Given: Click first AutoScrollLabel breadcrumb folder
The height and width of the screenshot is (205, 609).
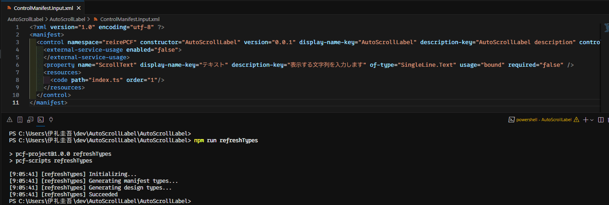Looking at the screenshot, I should 25,19.
